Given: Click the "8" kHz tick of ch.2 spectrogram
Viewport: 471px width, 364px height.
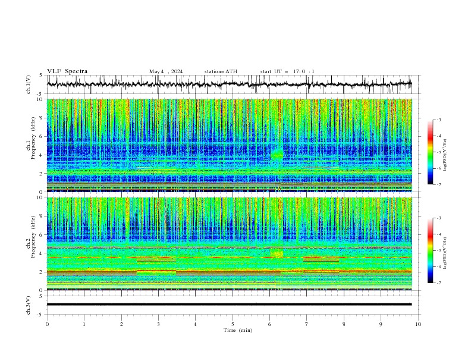Looking at the screenshot, I should click(x=42, y=216).
